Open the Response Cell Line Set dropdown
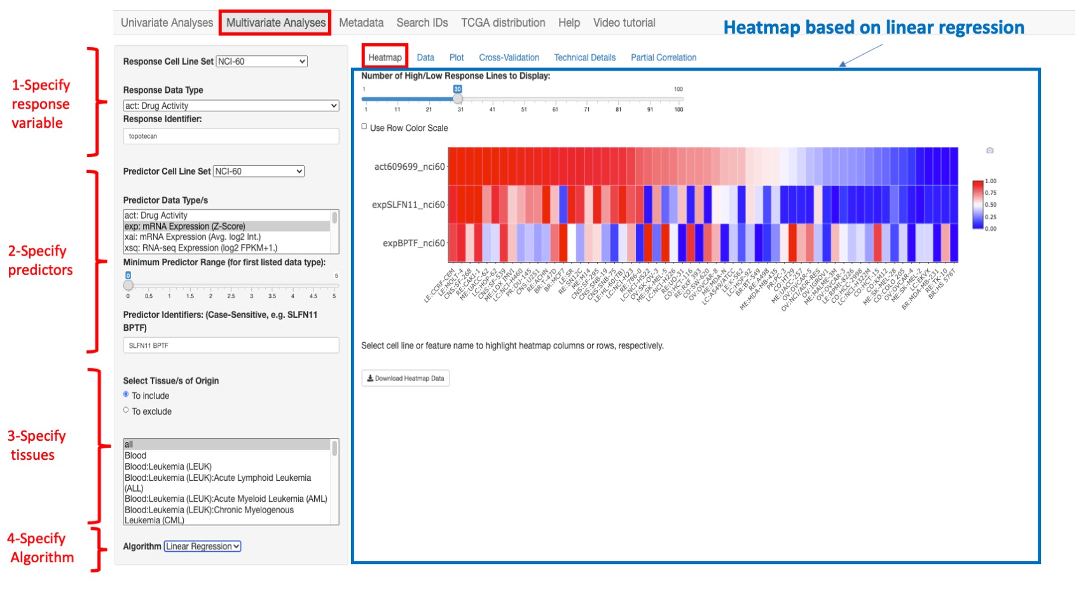This screenshot has width=1081, height=608. coord(260,62)
